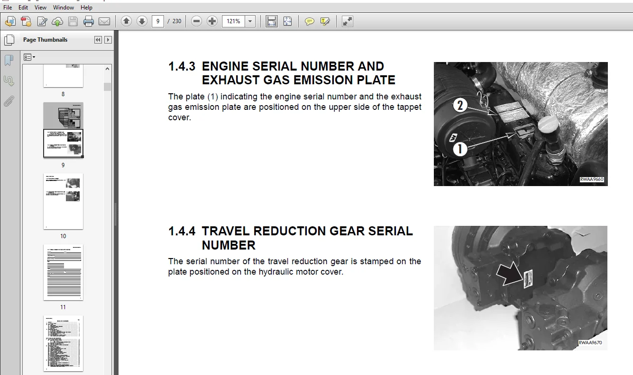The height and width of the screenshot is (375, 633).
Task: Click the scrolling mode fit-width icon
Action: click(x=272, y=21)
